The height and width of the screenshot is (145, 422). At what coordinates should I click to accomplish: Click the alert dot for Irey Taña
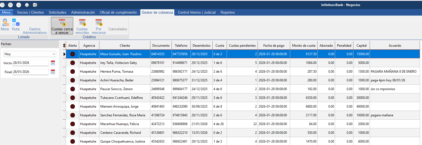pyautogui.click(x=73, y=63)
